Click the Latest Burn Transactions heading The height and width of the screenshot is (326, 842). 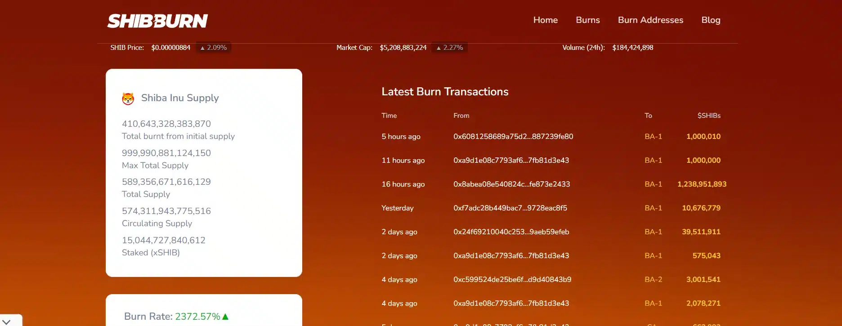click(x=445, y=92)
